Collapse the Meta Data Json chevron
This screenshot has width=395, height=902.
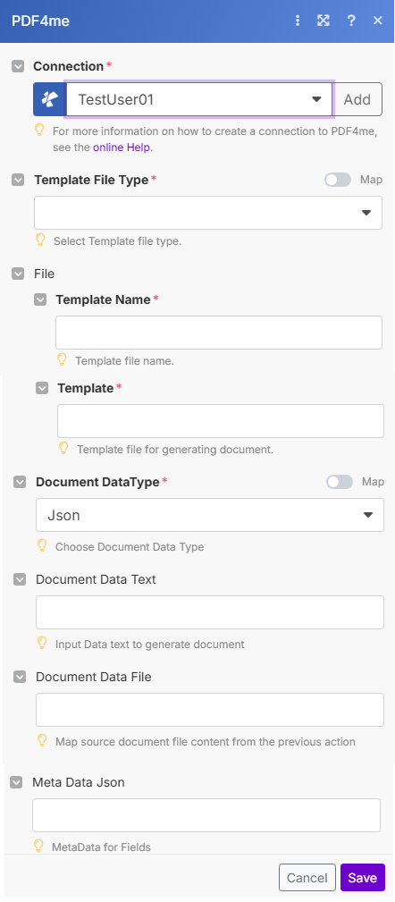click(x=17, y=782)
